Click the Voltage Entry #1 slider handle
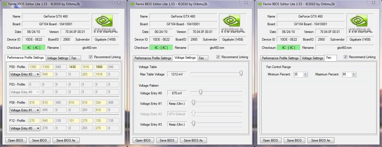Viewport: 382px width, 147px height. (x=193, y=103)
